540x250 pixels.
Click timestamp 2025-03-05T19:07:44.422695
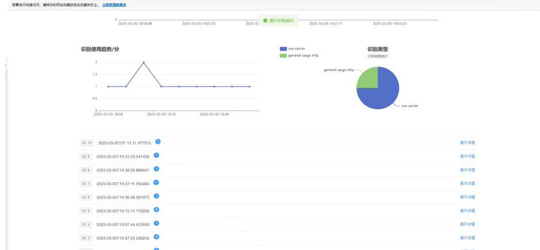pos(123,225)
